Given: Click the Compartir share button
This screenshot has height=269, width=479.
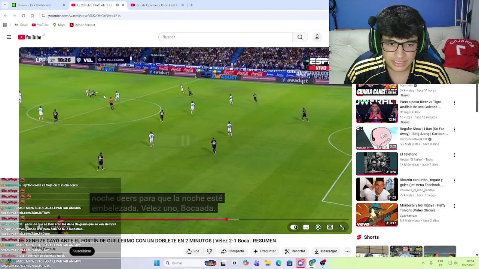Looking at the screenshot, I should [233, 251].
